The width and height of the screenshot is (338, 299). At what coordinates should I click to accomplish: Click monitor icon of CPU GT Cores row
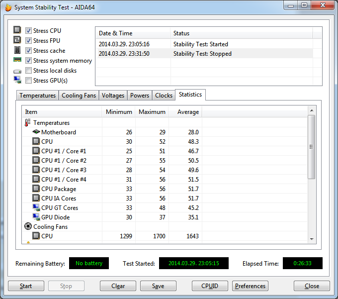(36, 207)
